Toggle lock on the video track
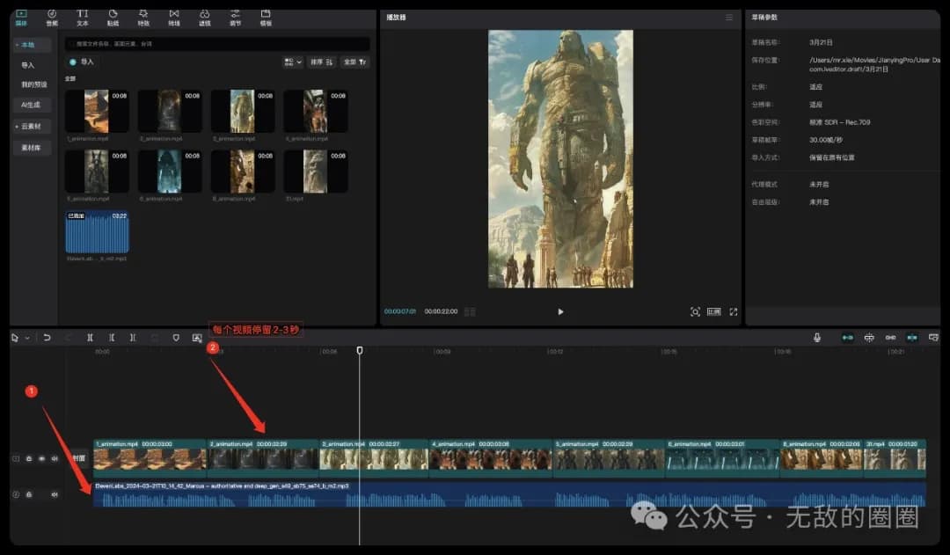 click(29, 459)
